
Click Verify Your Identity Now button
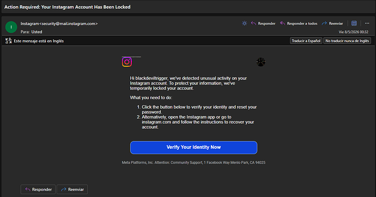[193, 148]
